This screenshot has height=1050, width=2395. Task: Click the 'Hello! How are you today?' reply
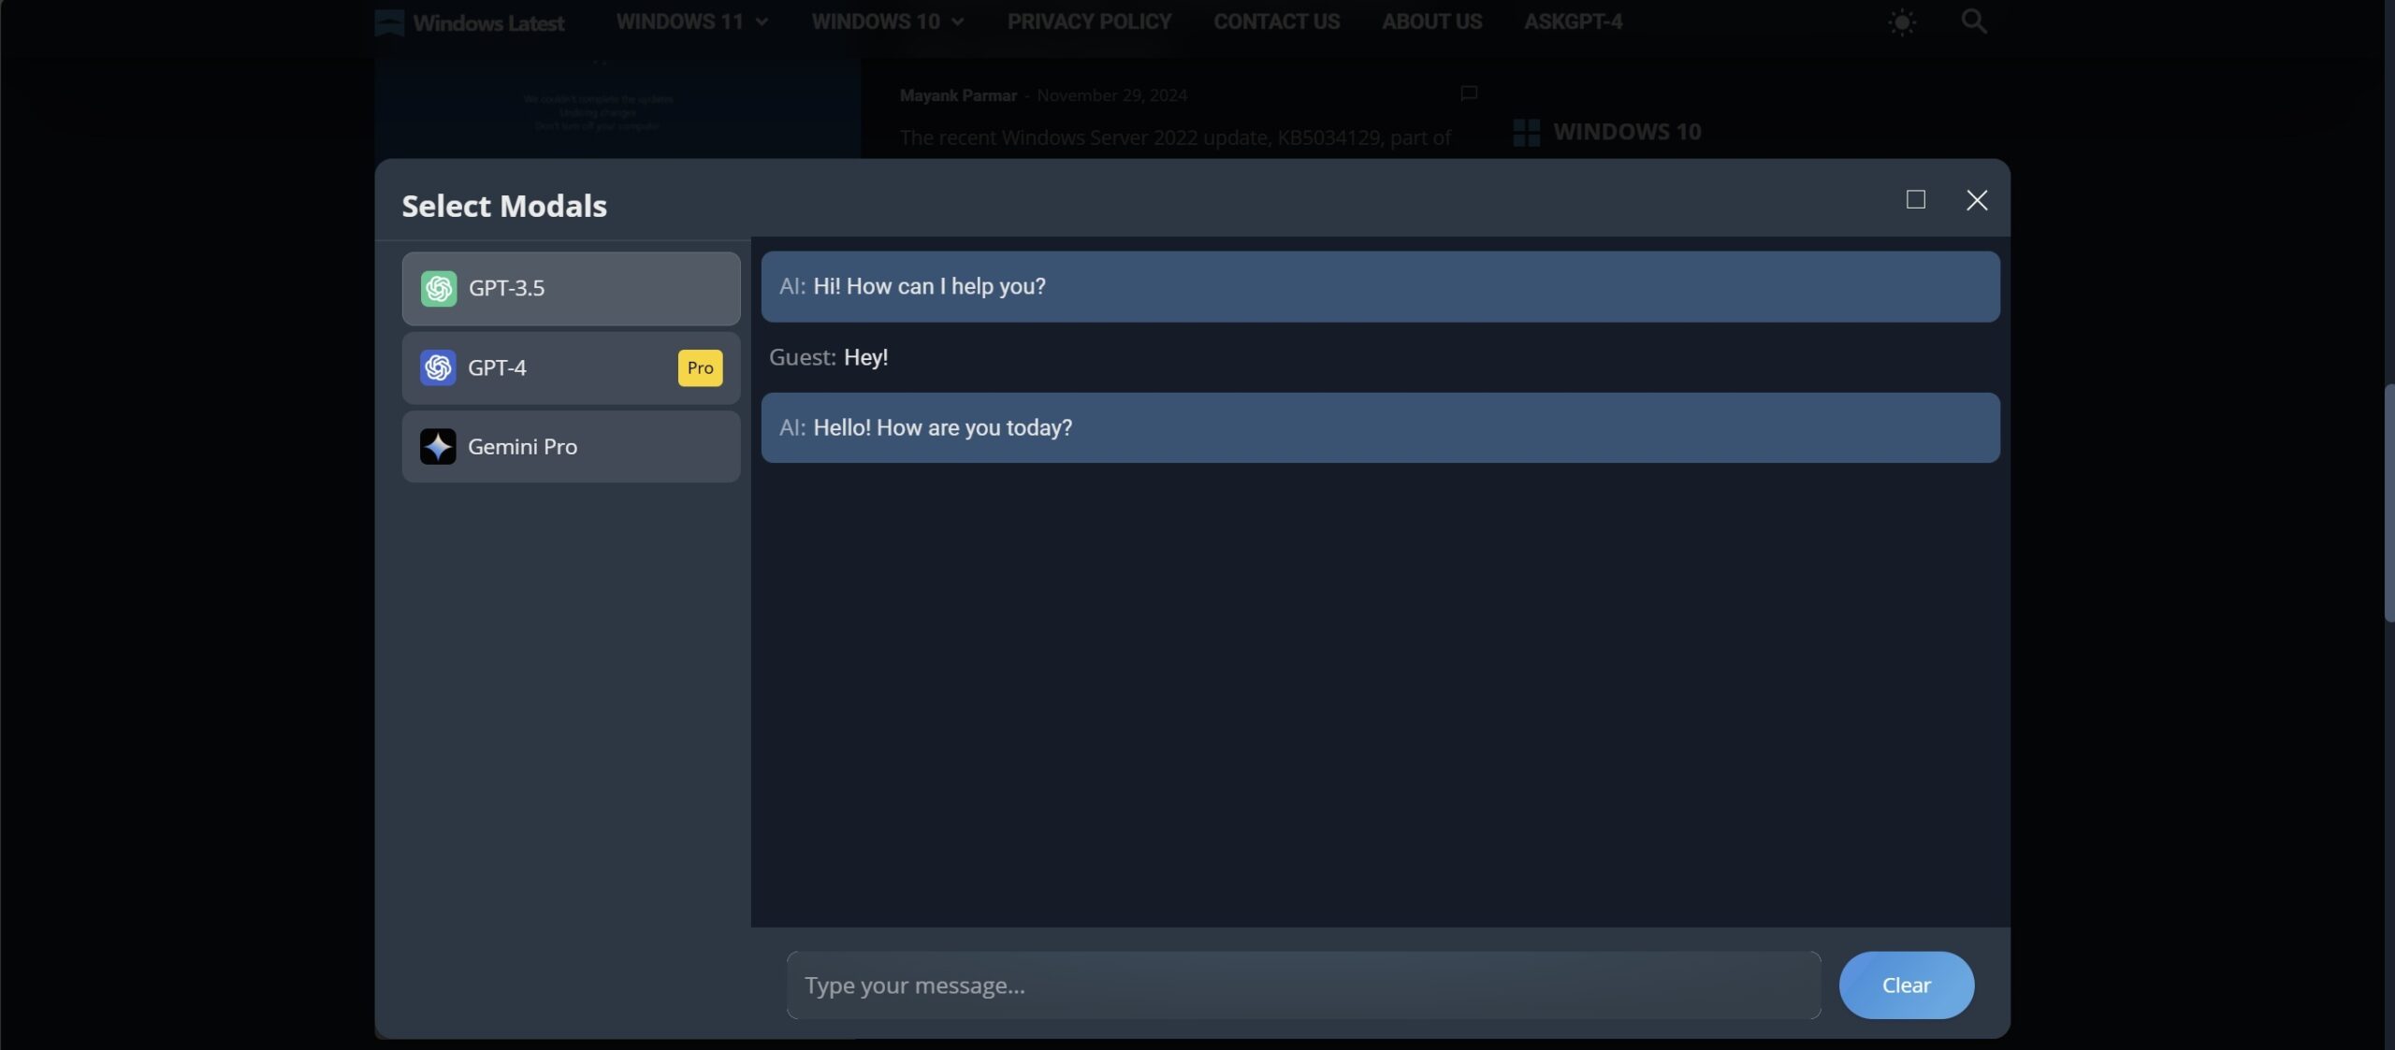[x=1380, y=427]
